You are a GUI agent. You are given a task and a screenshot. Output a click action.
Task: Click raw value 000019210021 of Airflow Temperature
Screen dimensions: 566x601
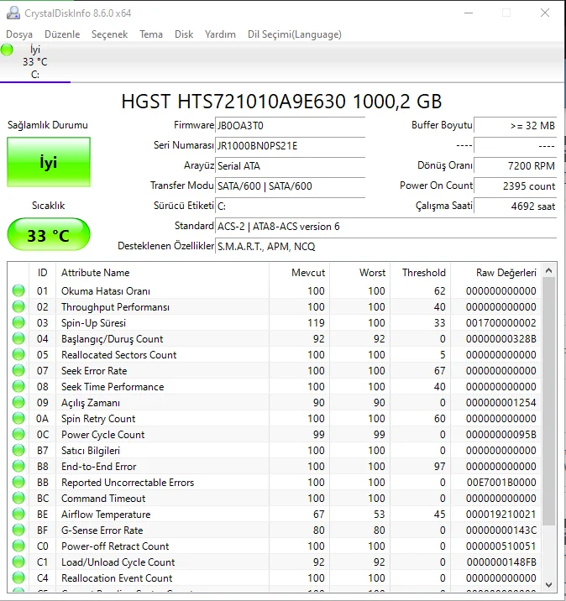pos(500,515)
